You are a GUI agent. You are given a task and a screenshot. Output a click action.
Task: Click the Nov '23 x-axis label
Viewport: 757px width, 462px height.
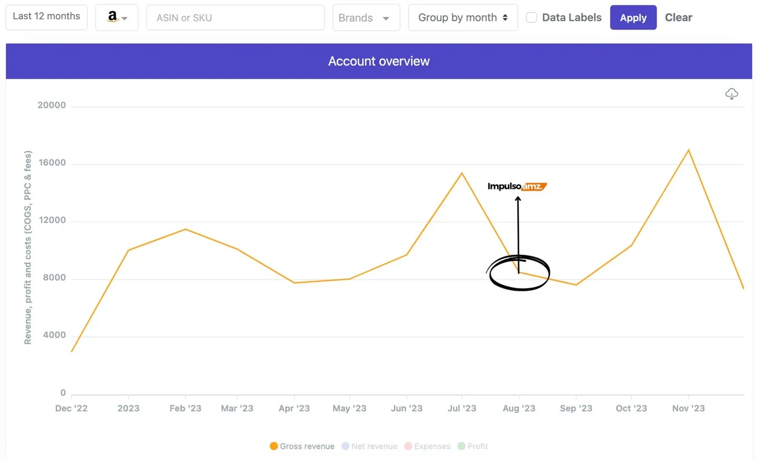[689, 408]
